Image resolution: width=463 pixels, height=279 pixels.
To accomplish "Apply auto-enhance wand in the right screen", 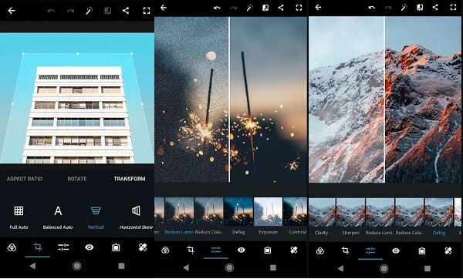I will [404, 8].
